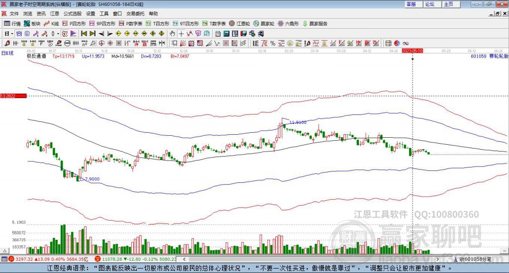This screenshot has height=273, width=509.
Task: Select the hand pan tool
Action: coord(172,34)
